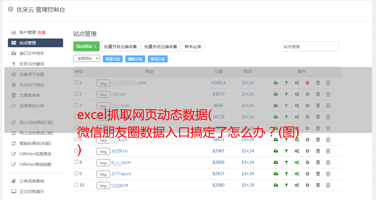The width and height of the screenshot is (376, 200).
Task: Open 手动运行测试 in the sidebar
Action: (32, 85)
